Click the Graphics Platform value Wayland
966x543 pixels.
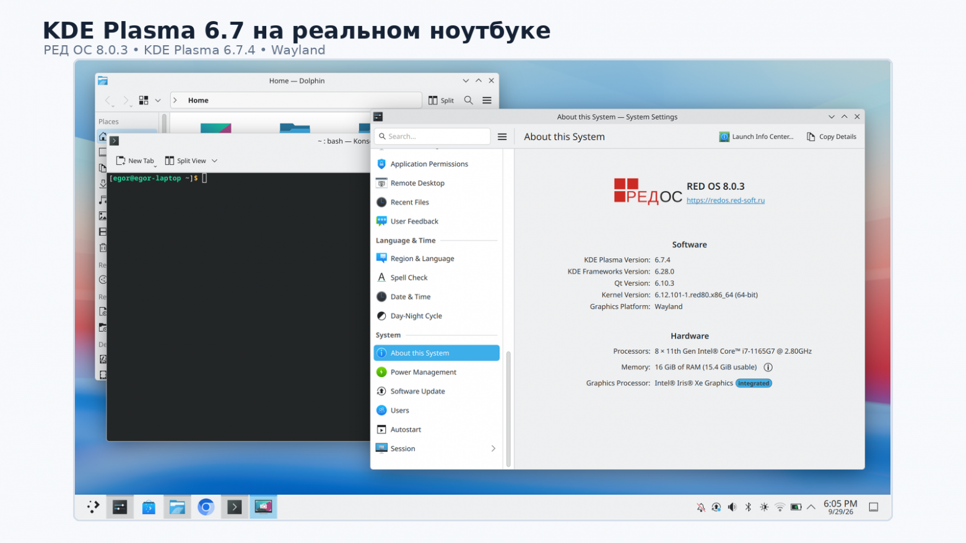(x=669, y=307)
